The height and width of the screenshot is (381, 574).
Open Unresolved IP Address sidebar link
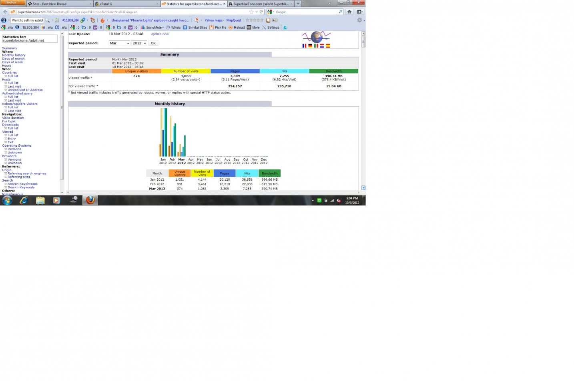[x=25, y=90]
